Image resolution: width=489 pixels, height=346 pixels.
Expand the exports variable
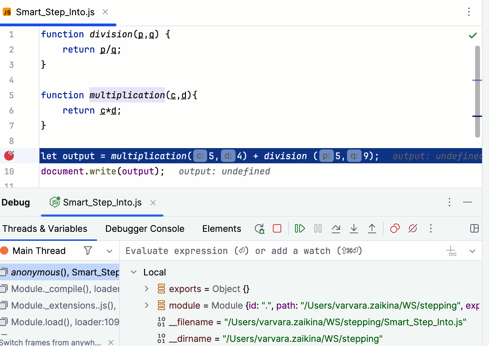146,289
